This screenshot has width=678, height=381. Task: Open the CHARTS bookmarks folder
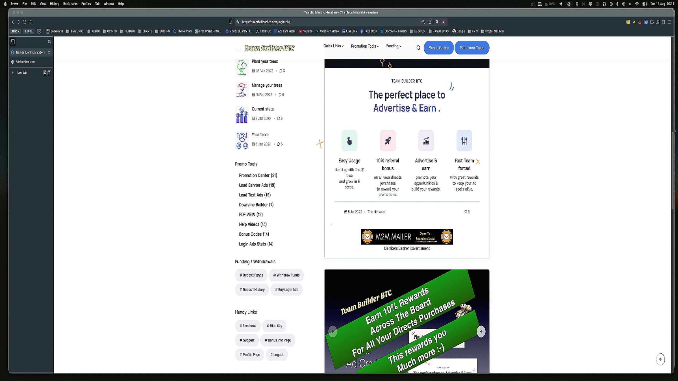(x=145, y=31)
